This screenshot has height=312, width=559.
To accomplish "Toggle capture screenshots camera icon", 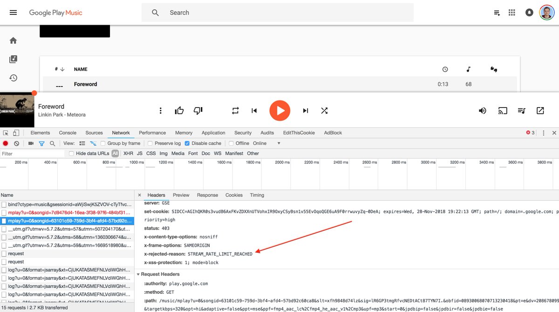I will (31, 143).
